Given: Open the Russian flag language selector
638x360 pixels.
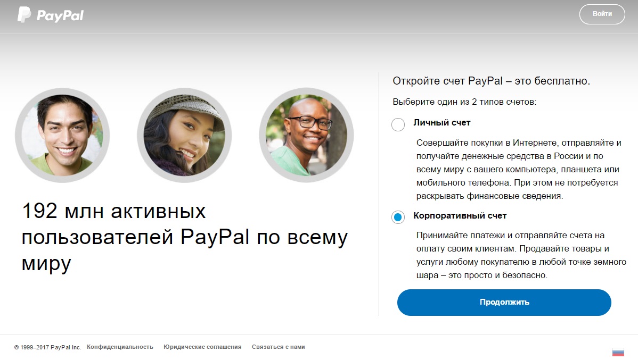Looking at the screenshot, I should pos(618,352).
